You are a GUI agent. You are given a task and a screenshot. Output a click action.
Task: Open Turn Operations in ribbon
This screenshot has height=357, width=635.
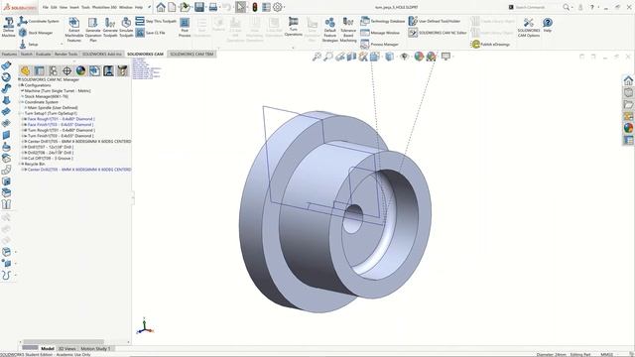point(294,27)
